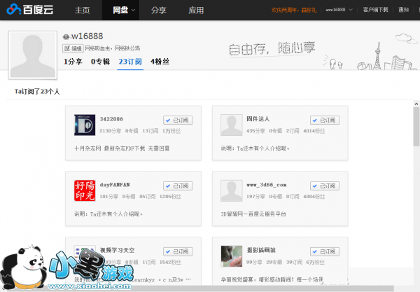The width and height of the screenshot is (420, 292).
Task: Click the blank profile avatar picture
Action: click(x=33, y=55)
